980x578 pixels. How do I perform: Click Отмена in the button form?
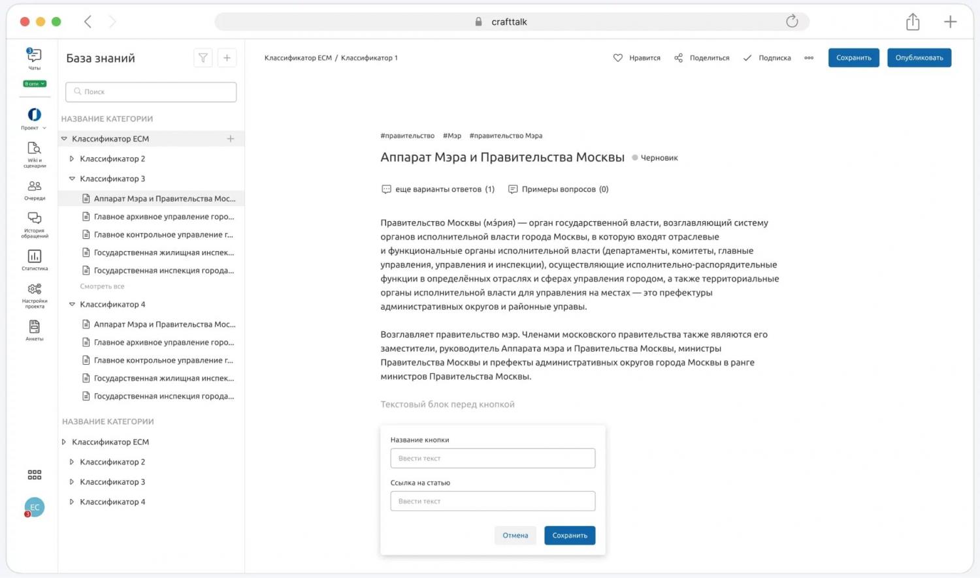tap(515, 536)
